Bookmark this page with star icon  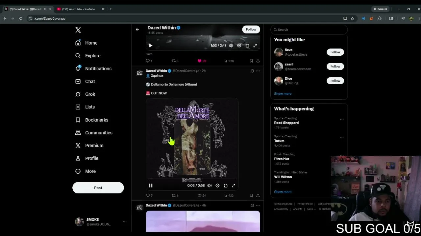point(352,19)
